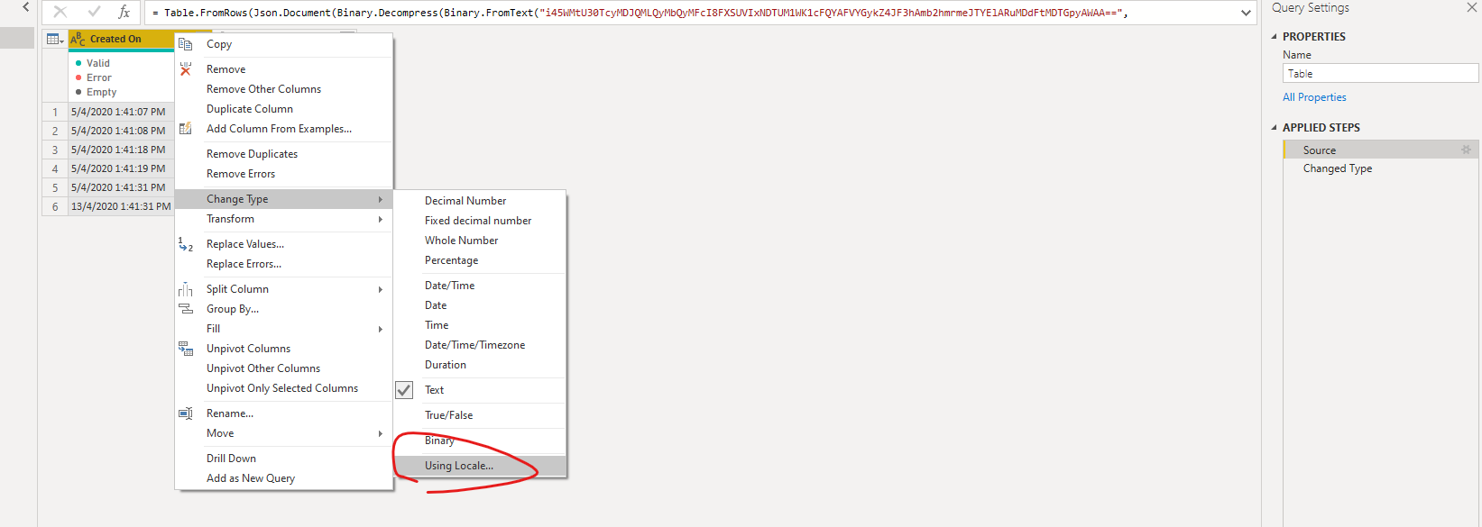Click the table icon in grid corner
Image resolution: width=1482 pixels, height=527 pixels.
(x=55, y=39)
